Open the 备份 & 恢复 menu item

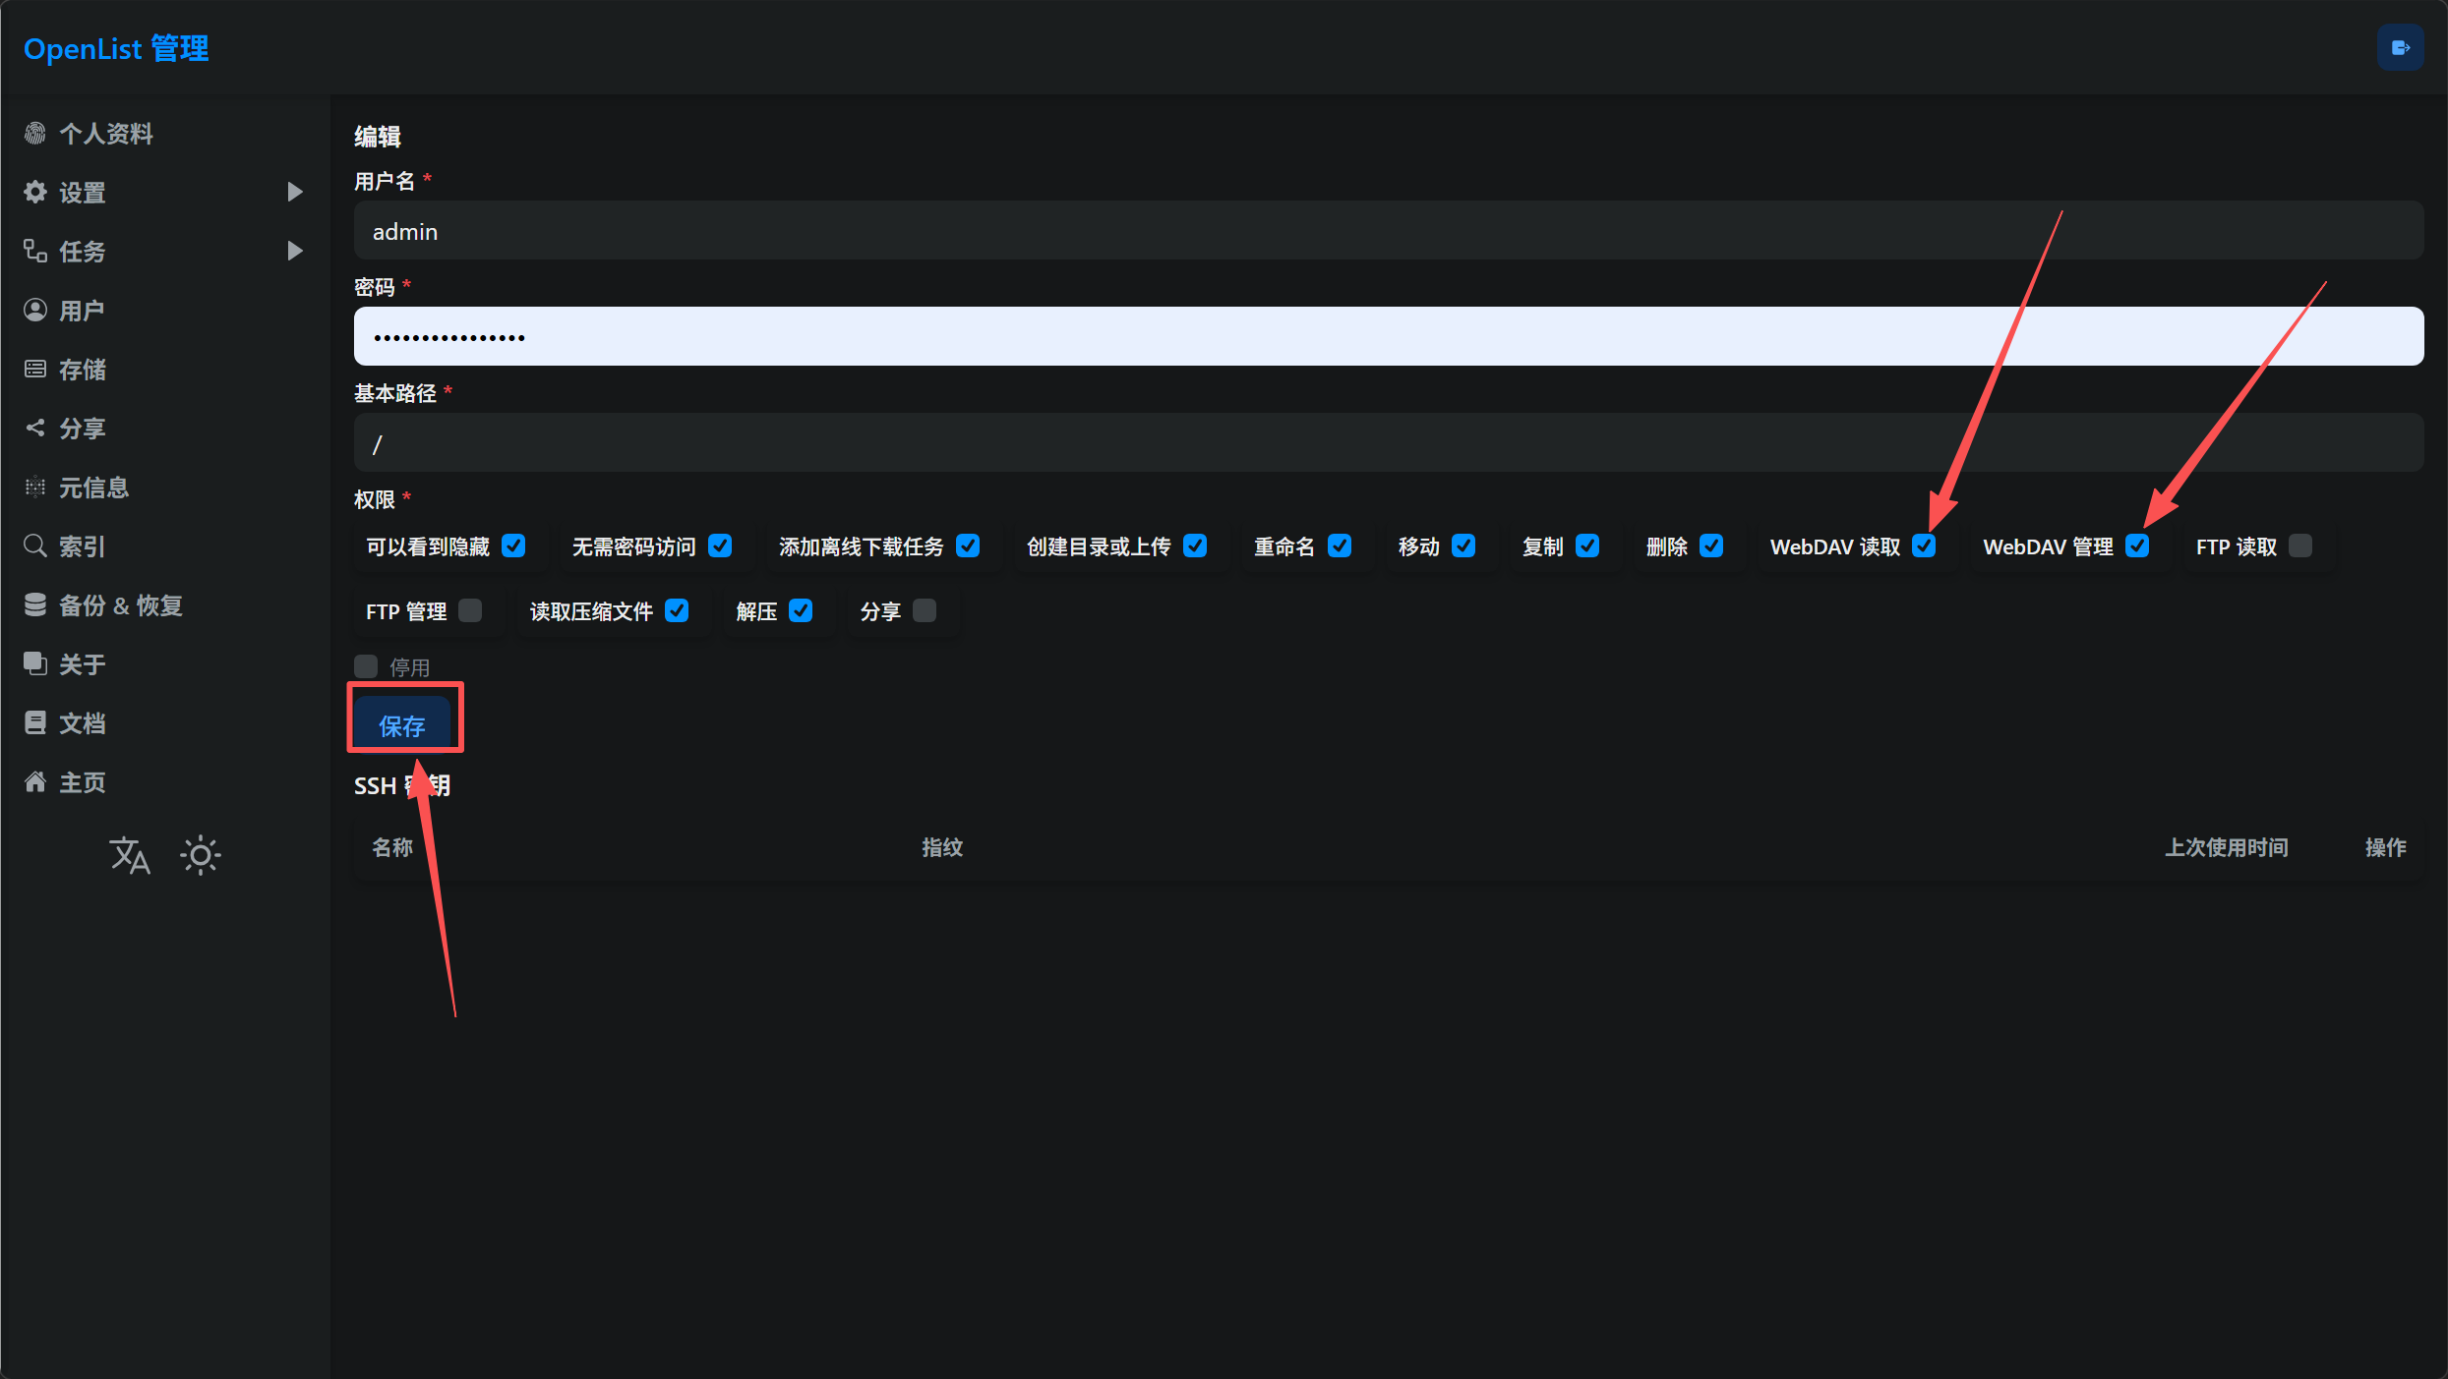tap(120, 605)
